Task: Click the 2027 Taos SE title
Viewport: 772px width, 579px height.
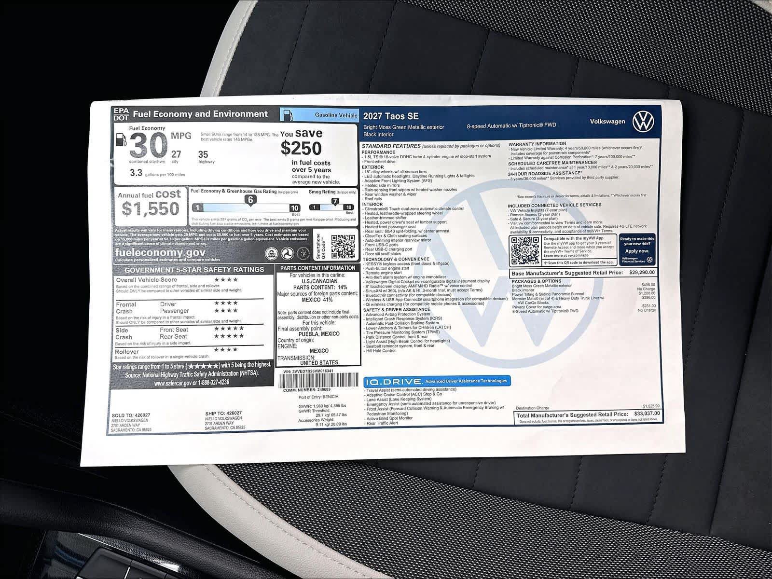Action: 391,116
